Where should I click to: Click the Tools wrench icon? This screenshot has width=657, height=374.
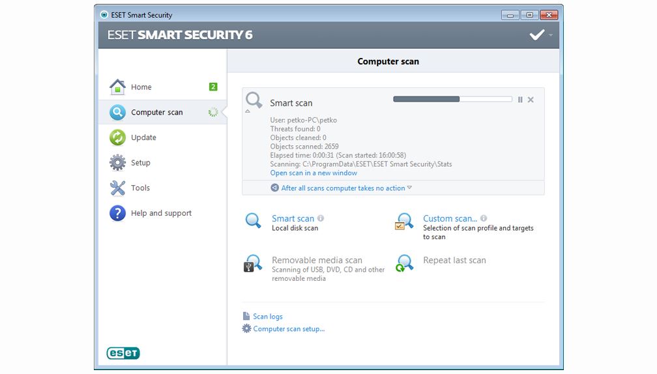(x=117, y=188)
